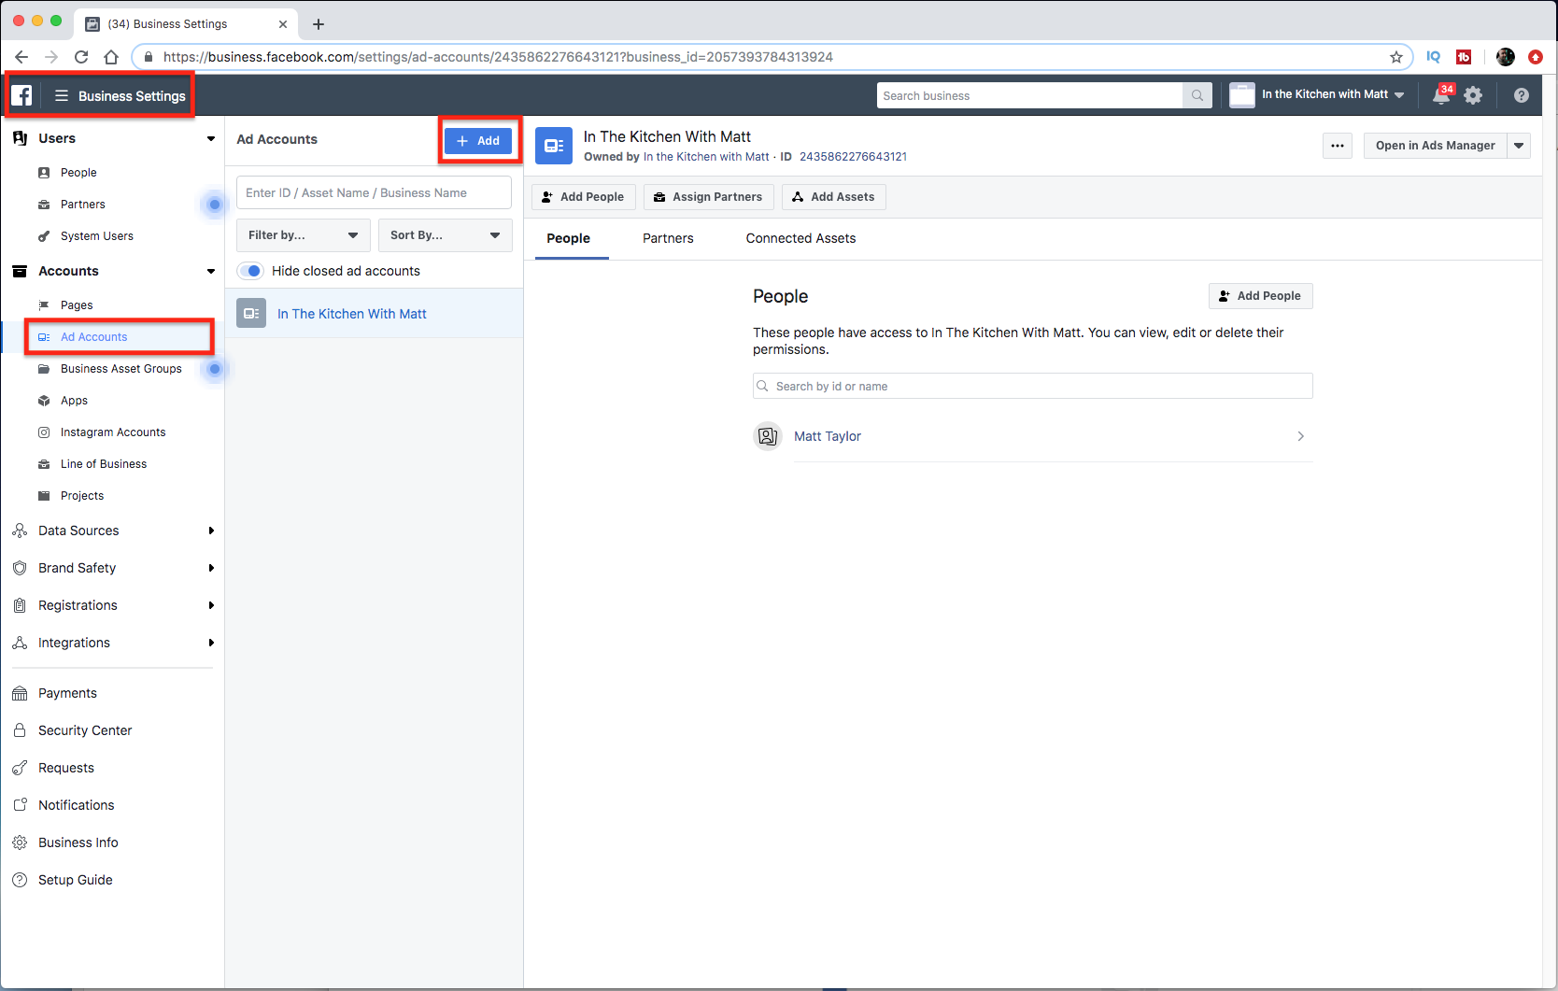Open System Users in sidebar
This screenshot has width=1558, height=991.
tap(97, 236)
